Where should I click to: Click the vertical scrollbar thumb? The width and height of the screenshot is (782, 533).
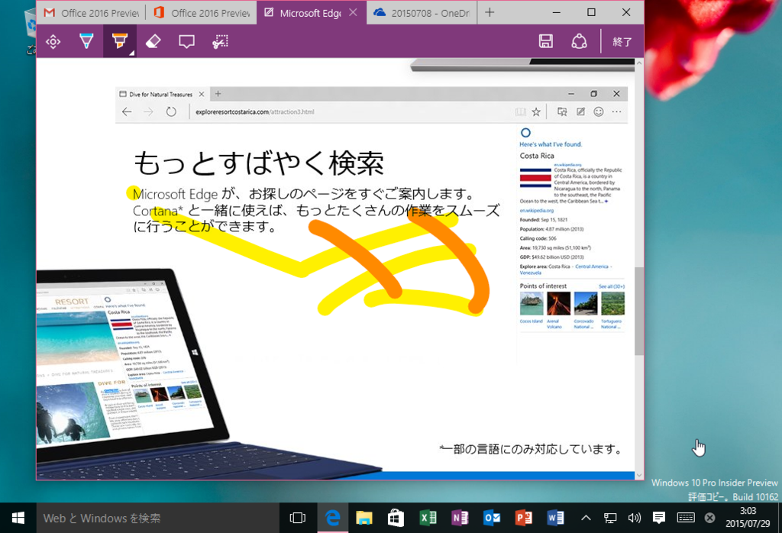coord(639,311)
